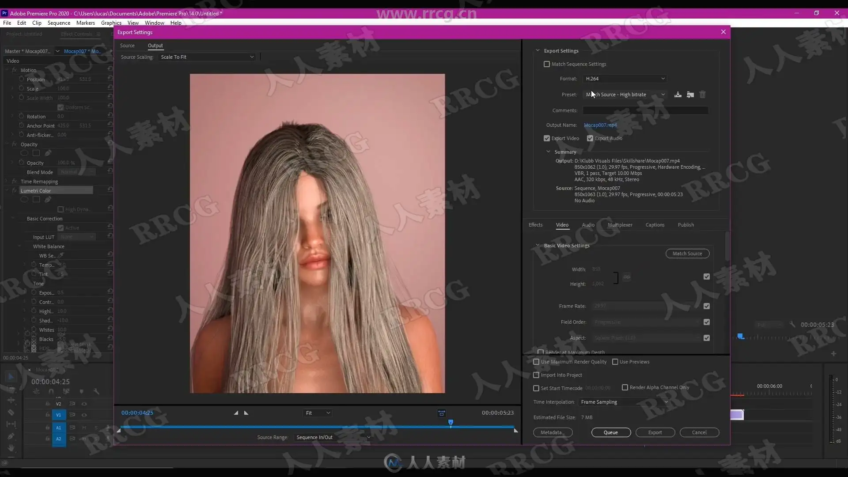Select the Hand tool in toolbar
Viewport: 848px width, 477px height.
11,448
